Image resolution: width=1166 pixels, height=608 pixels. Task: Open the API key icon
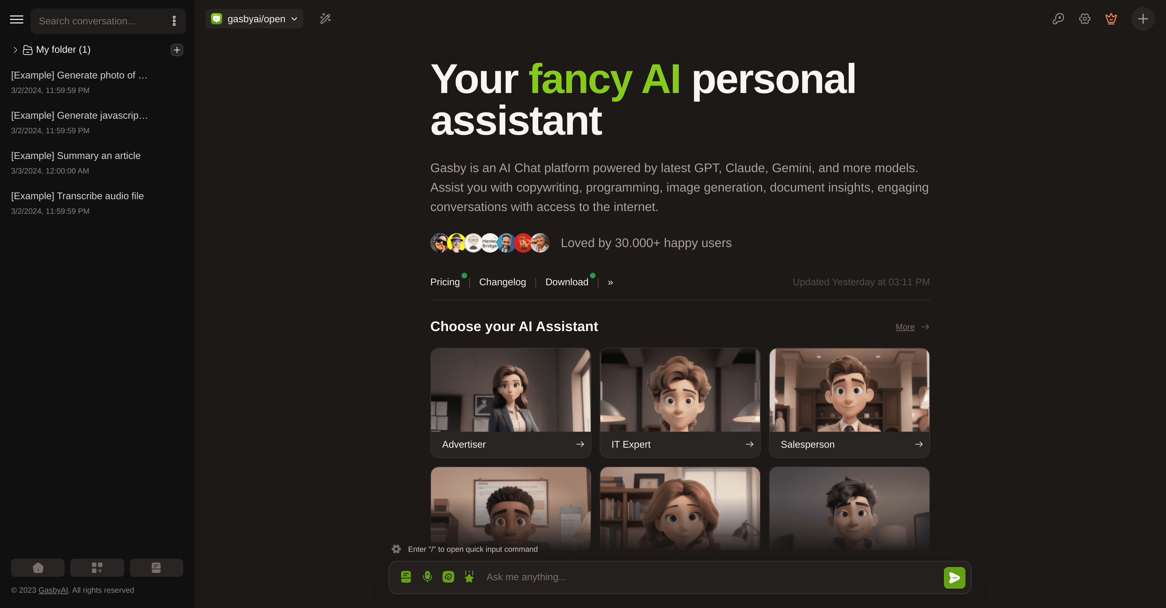[x=1058, y=18]
